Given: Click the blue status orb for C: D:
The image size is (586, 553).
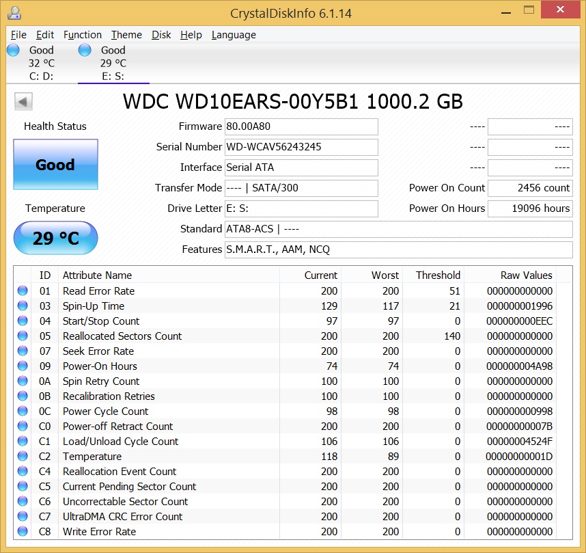Looking at the screenshot, I should point(13,50).
